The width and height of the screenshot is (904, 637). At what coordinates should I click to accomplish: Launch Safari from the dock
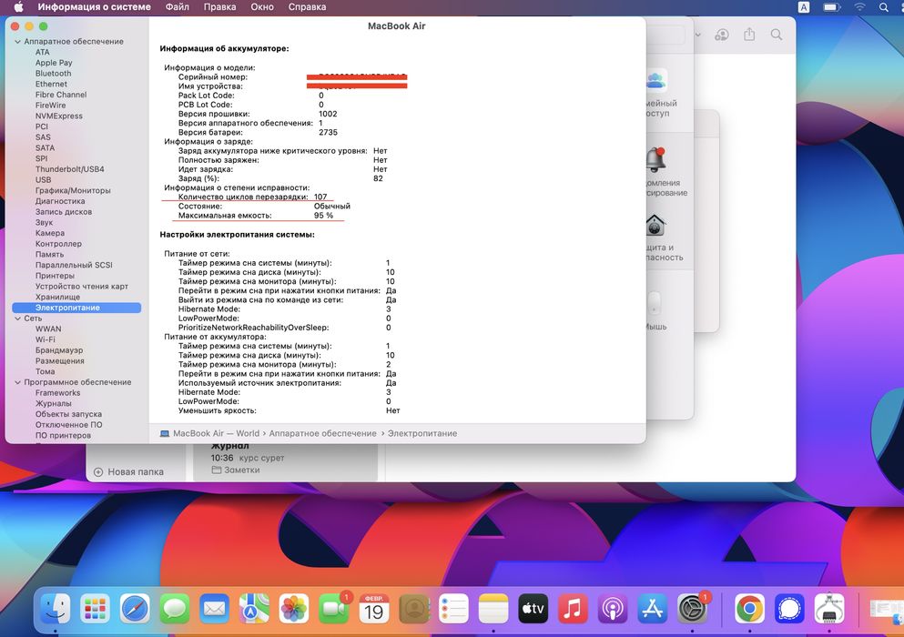pyautogui.click(x=135, y=608)
